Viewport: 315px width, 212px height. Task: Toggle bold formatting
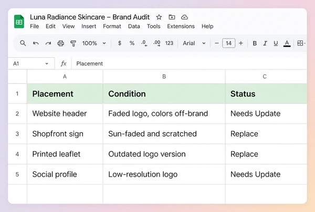255,43
